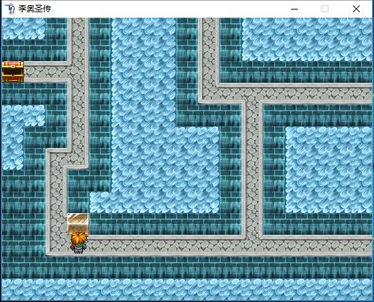Viewport: 374px width, 302px height.
Task: Click the tan stone block above the hero
Action: click(78, 223)
